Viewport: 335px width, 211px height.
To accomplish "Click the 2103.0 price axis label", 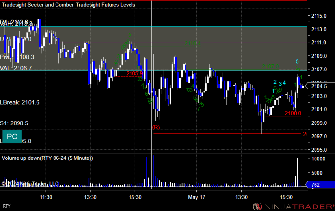I will click(x=319, y=96).
